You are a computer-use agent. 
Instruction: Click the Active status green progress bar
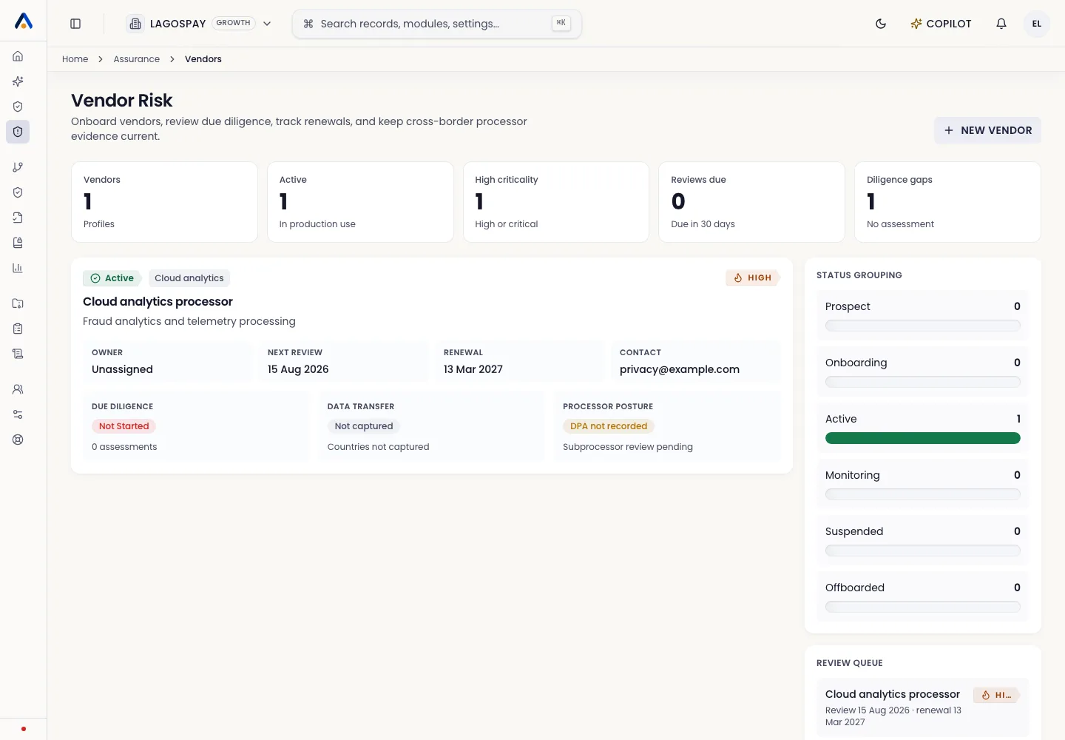coord(923,438)
